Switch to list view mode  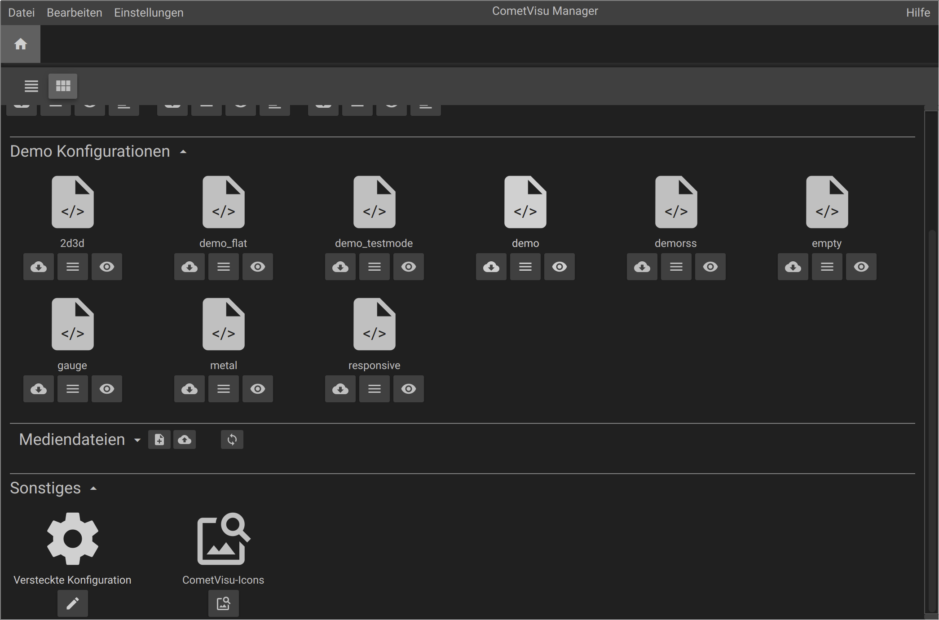31,86
